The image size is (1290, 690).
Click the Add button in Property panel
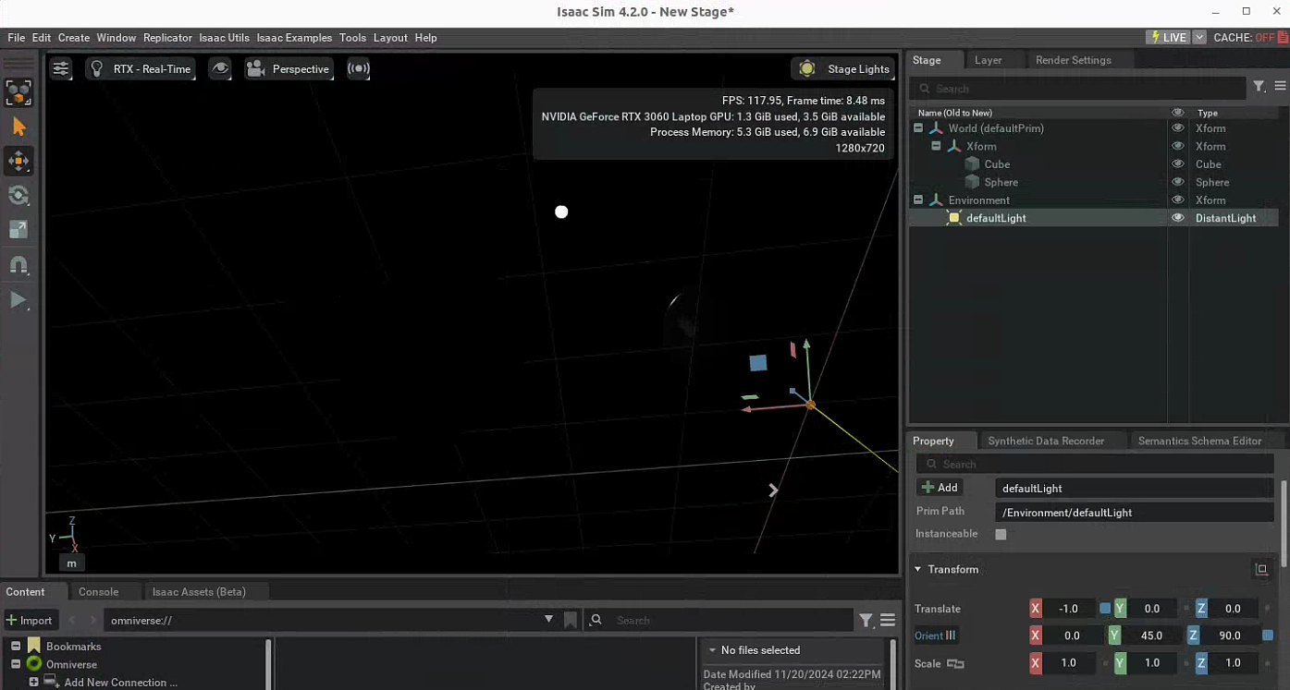940,488
